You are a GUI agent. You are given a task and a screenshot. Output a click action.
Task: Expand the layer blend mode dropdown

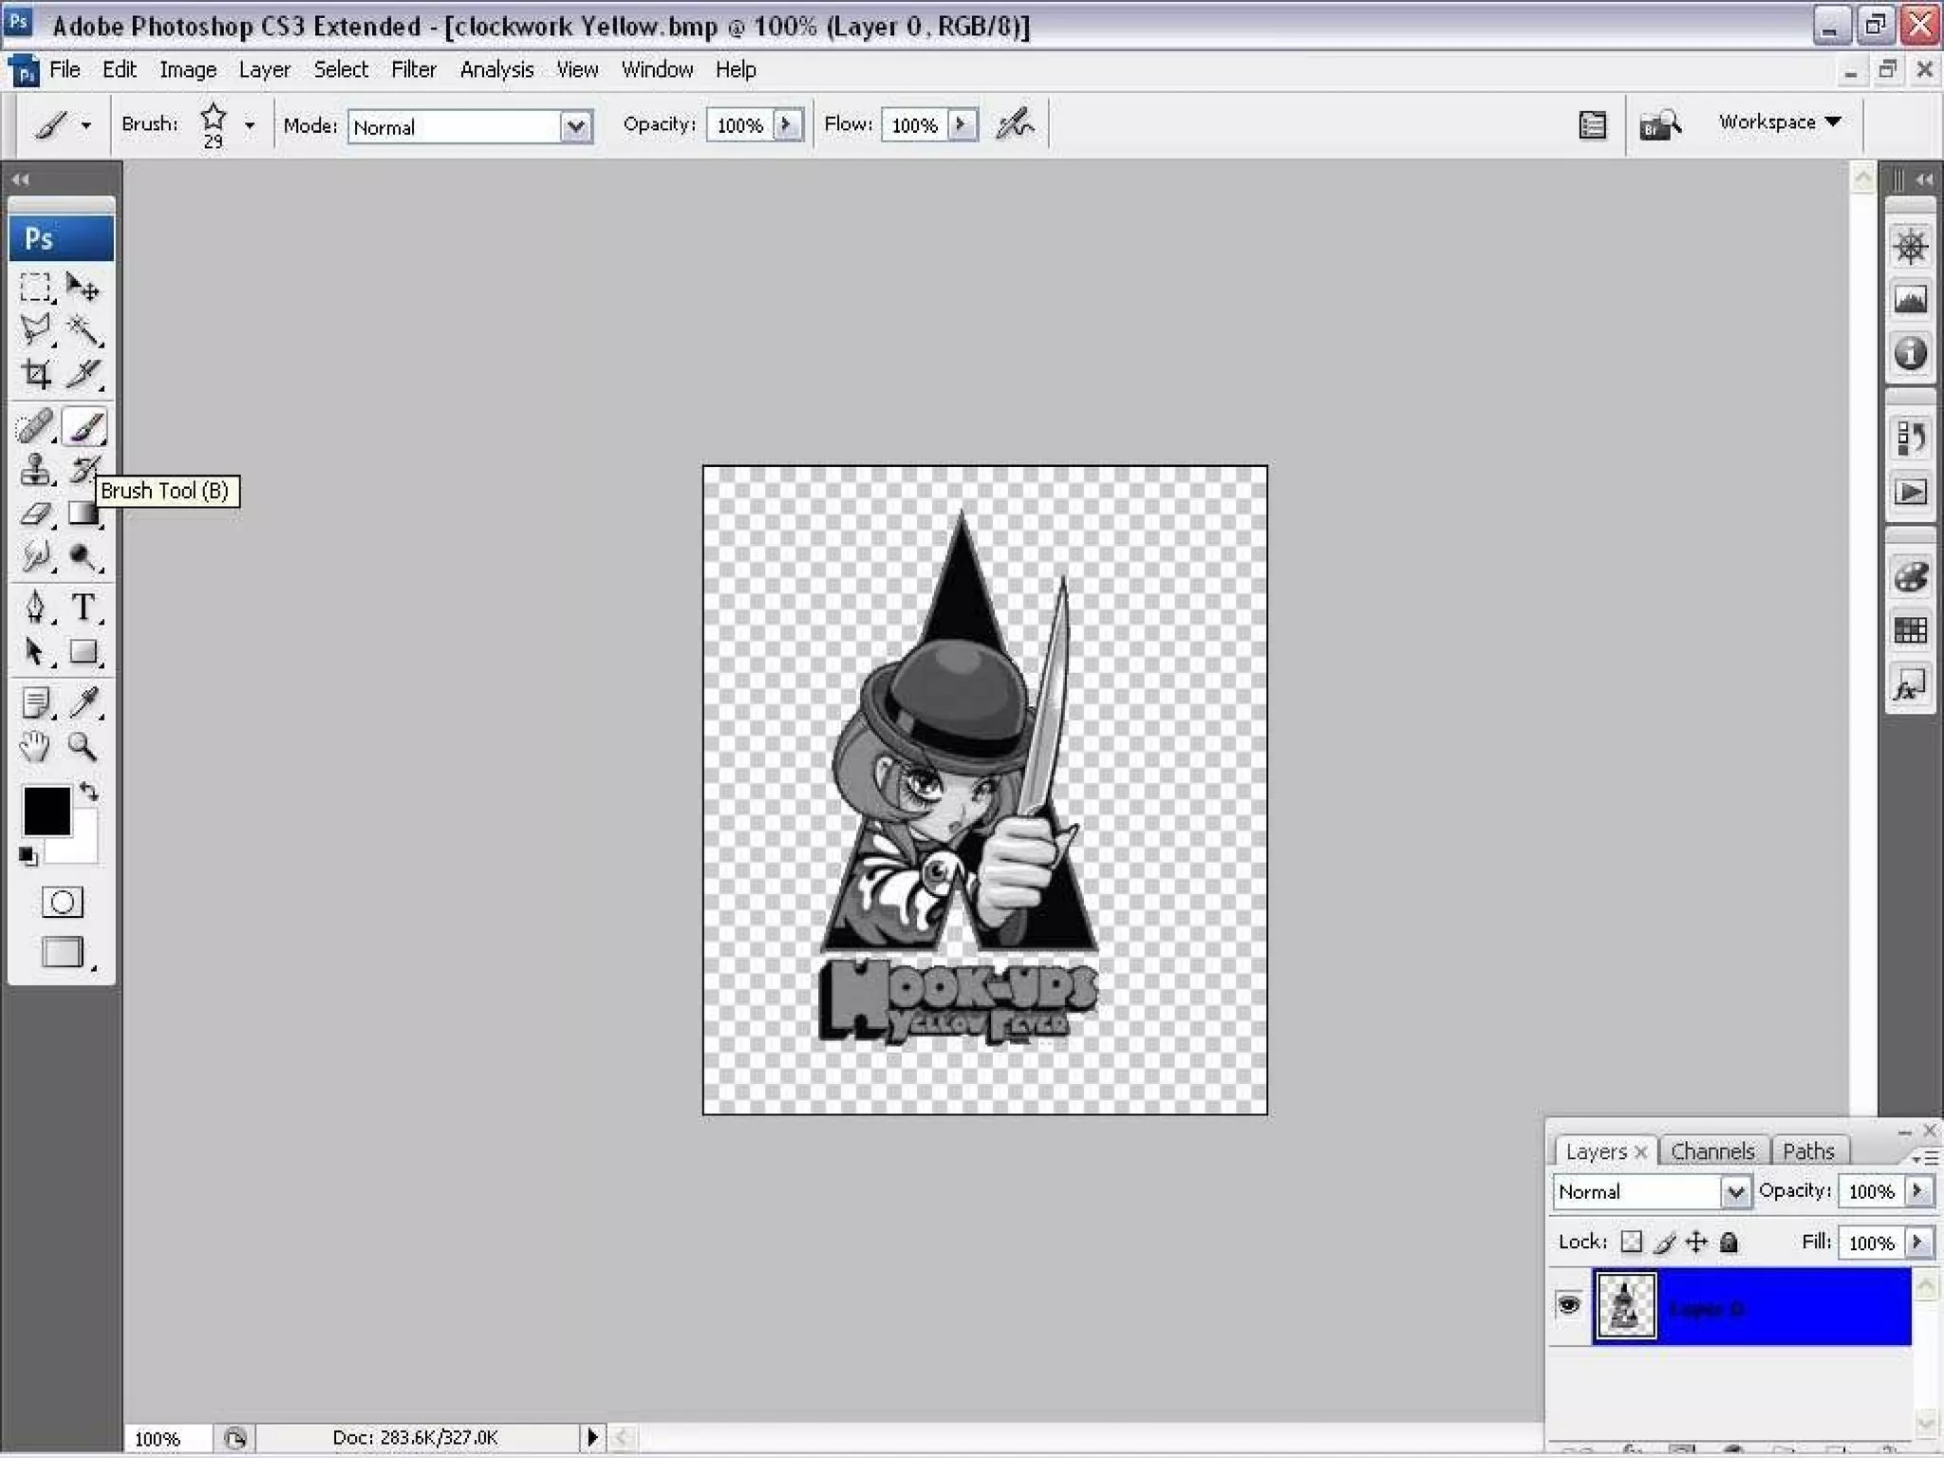point(1734,1192)
